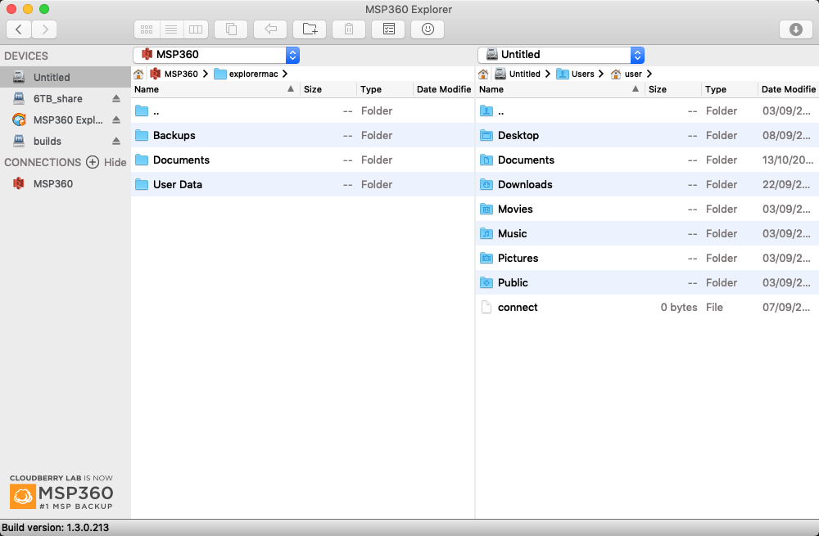Open the Untitled source dropdown in the right pane

pyautogui.click(x=561, y=55)
